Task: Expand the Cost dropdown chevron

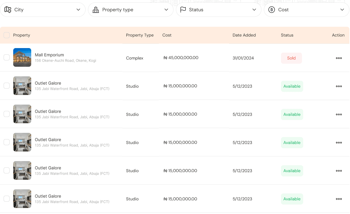Action: 342,10
